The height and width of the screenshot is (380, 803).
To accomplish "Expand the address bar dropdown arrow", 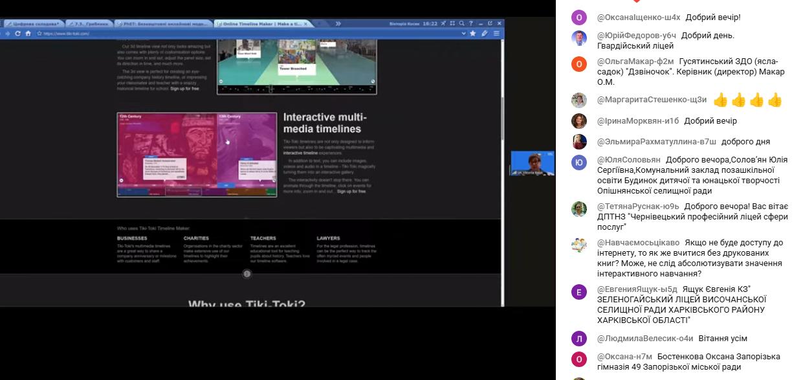I will coord(463,33).
